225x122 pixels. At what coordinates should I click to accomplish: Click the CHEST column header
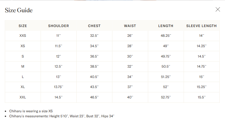point(94,26)
